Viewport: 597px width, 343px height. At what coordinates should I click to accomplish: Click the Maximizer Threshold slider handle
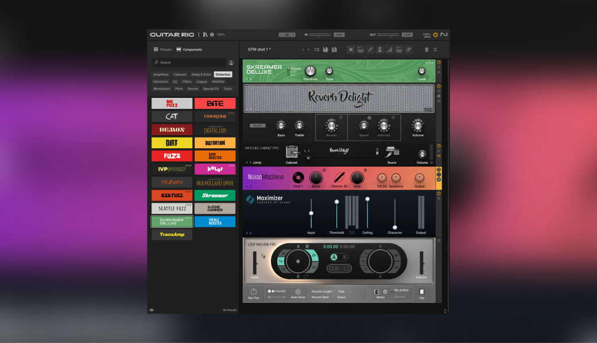(x=336, y=202)
